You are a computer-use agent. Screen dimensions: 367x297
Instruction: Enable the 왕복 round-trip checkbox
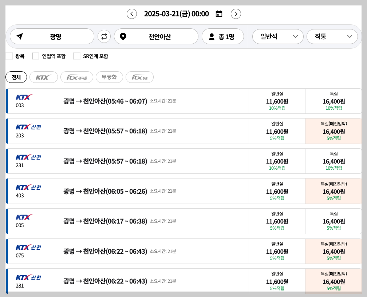tap(9, 56)
